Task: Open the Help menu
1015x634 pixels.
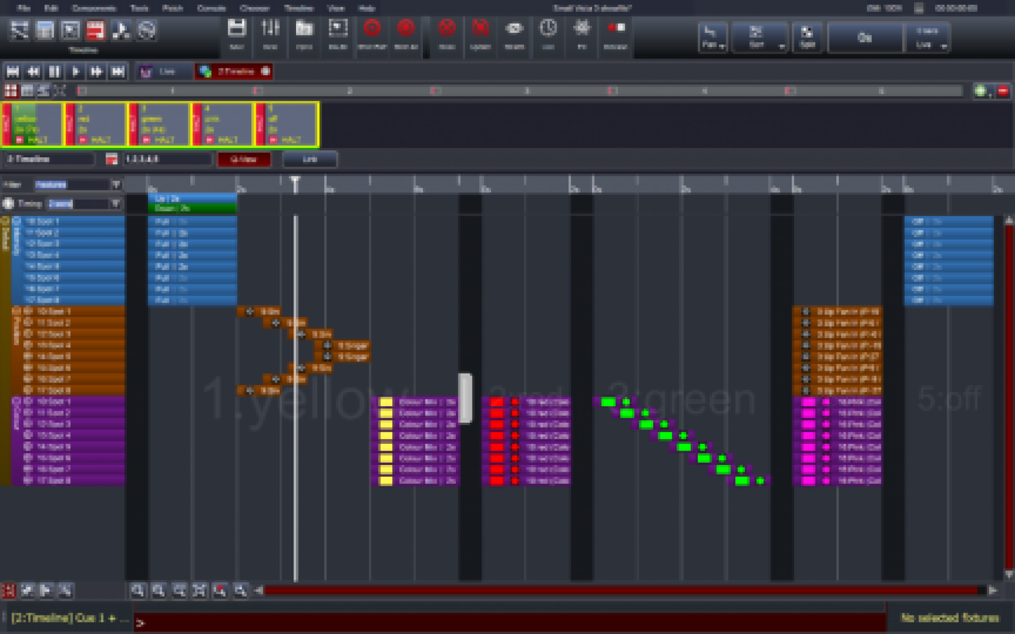Action: [x=367, y=8]
